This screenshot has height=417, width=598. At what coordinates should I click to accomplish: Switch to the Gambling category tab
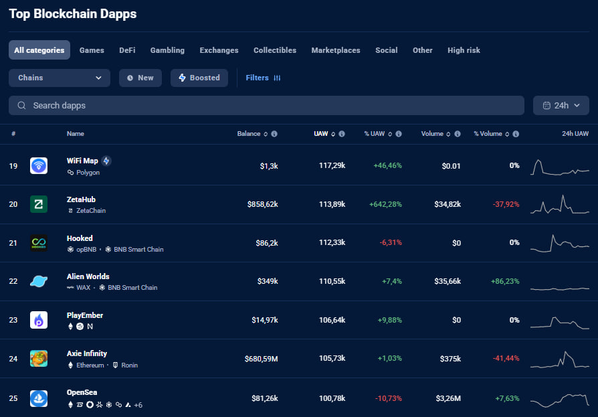167,50
